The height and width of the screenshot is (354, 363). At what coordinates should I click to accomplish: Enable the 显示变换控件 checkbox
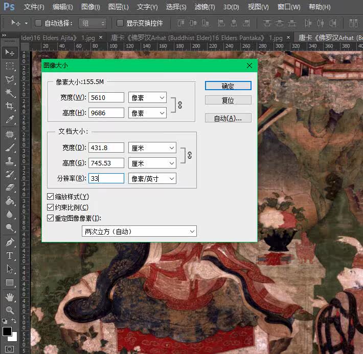coord(120,23)
